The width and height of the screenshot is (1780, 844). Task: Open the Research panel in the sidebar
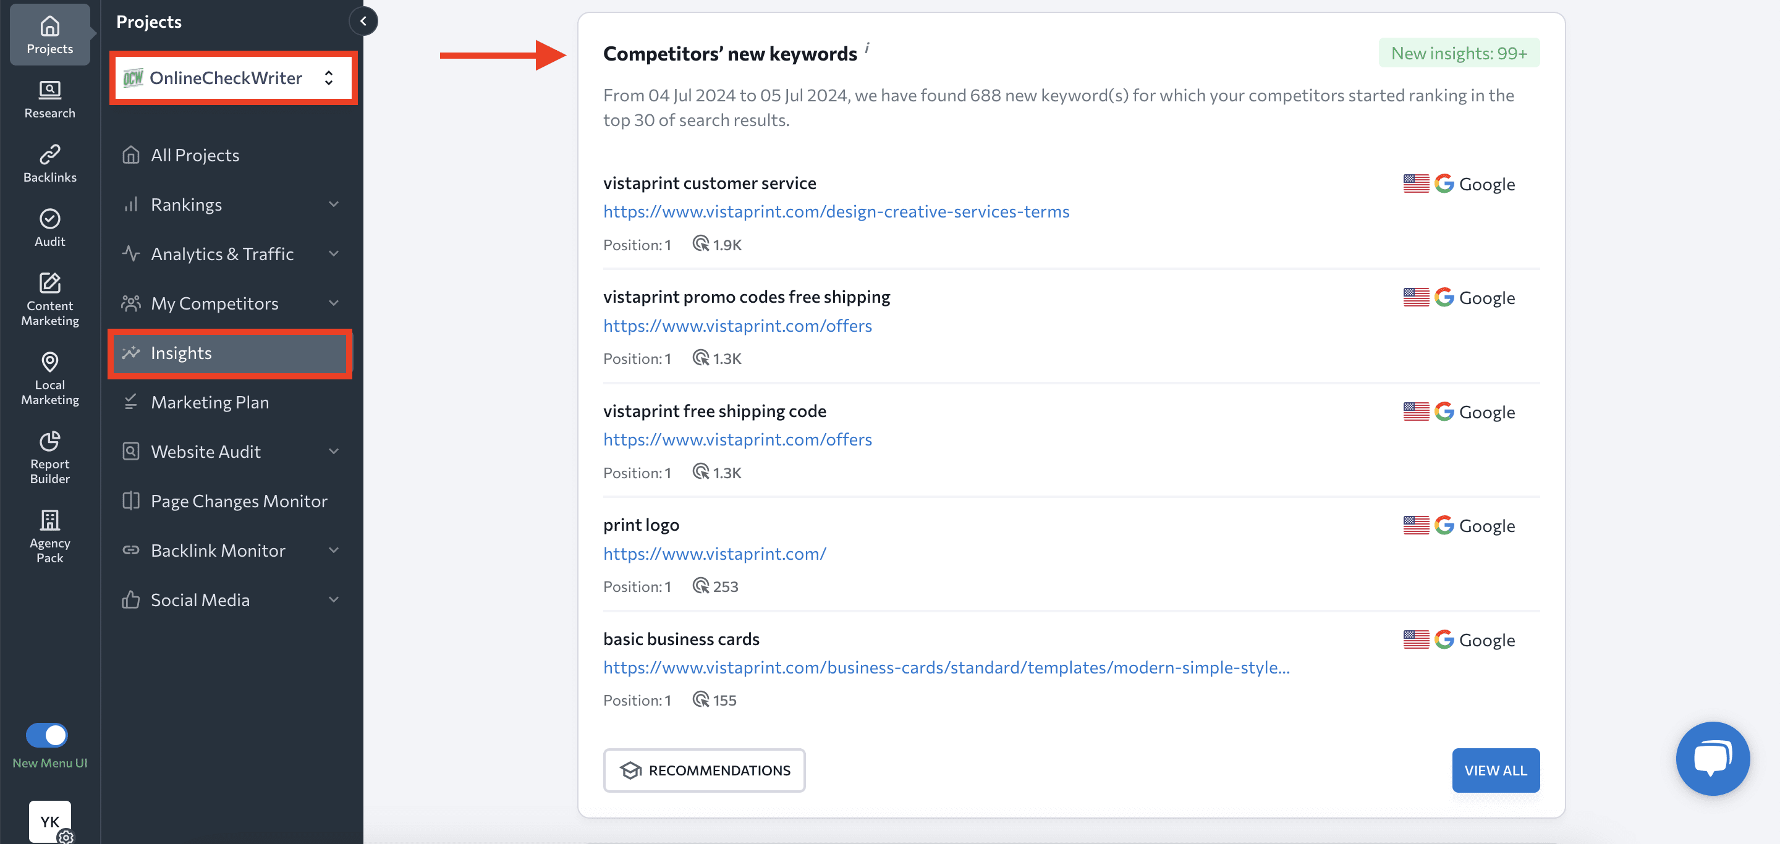tap(49, 98)
